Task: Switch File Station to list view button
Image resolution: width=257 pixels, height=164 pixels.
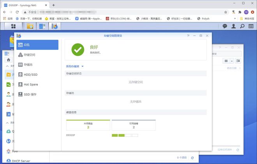Action: coord(226,61)
